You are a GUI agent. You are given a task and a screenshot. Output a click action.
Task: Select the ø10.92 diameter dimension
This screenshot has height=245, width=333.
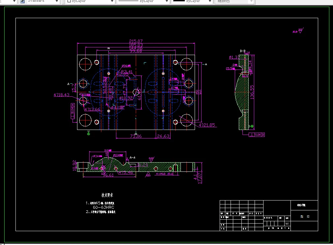126,98
